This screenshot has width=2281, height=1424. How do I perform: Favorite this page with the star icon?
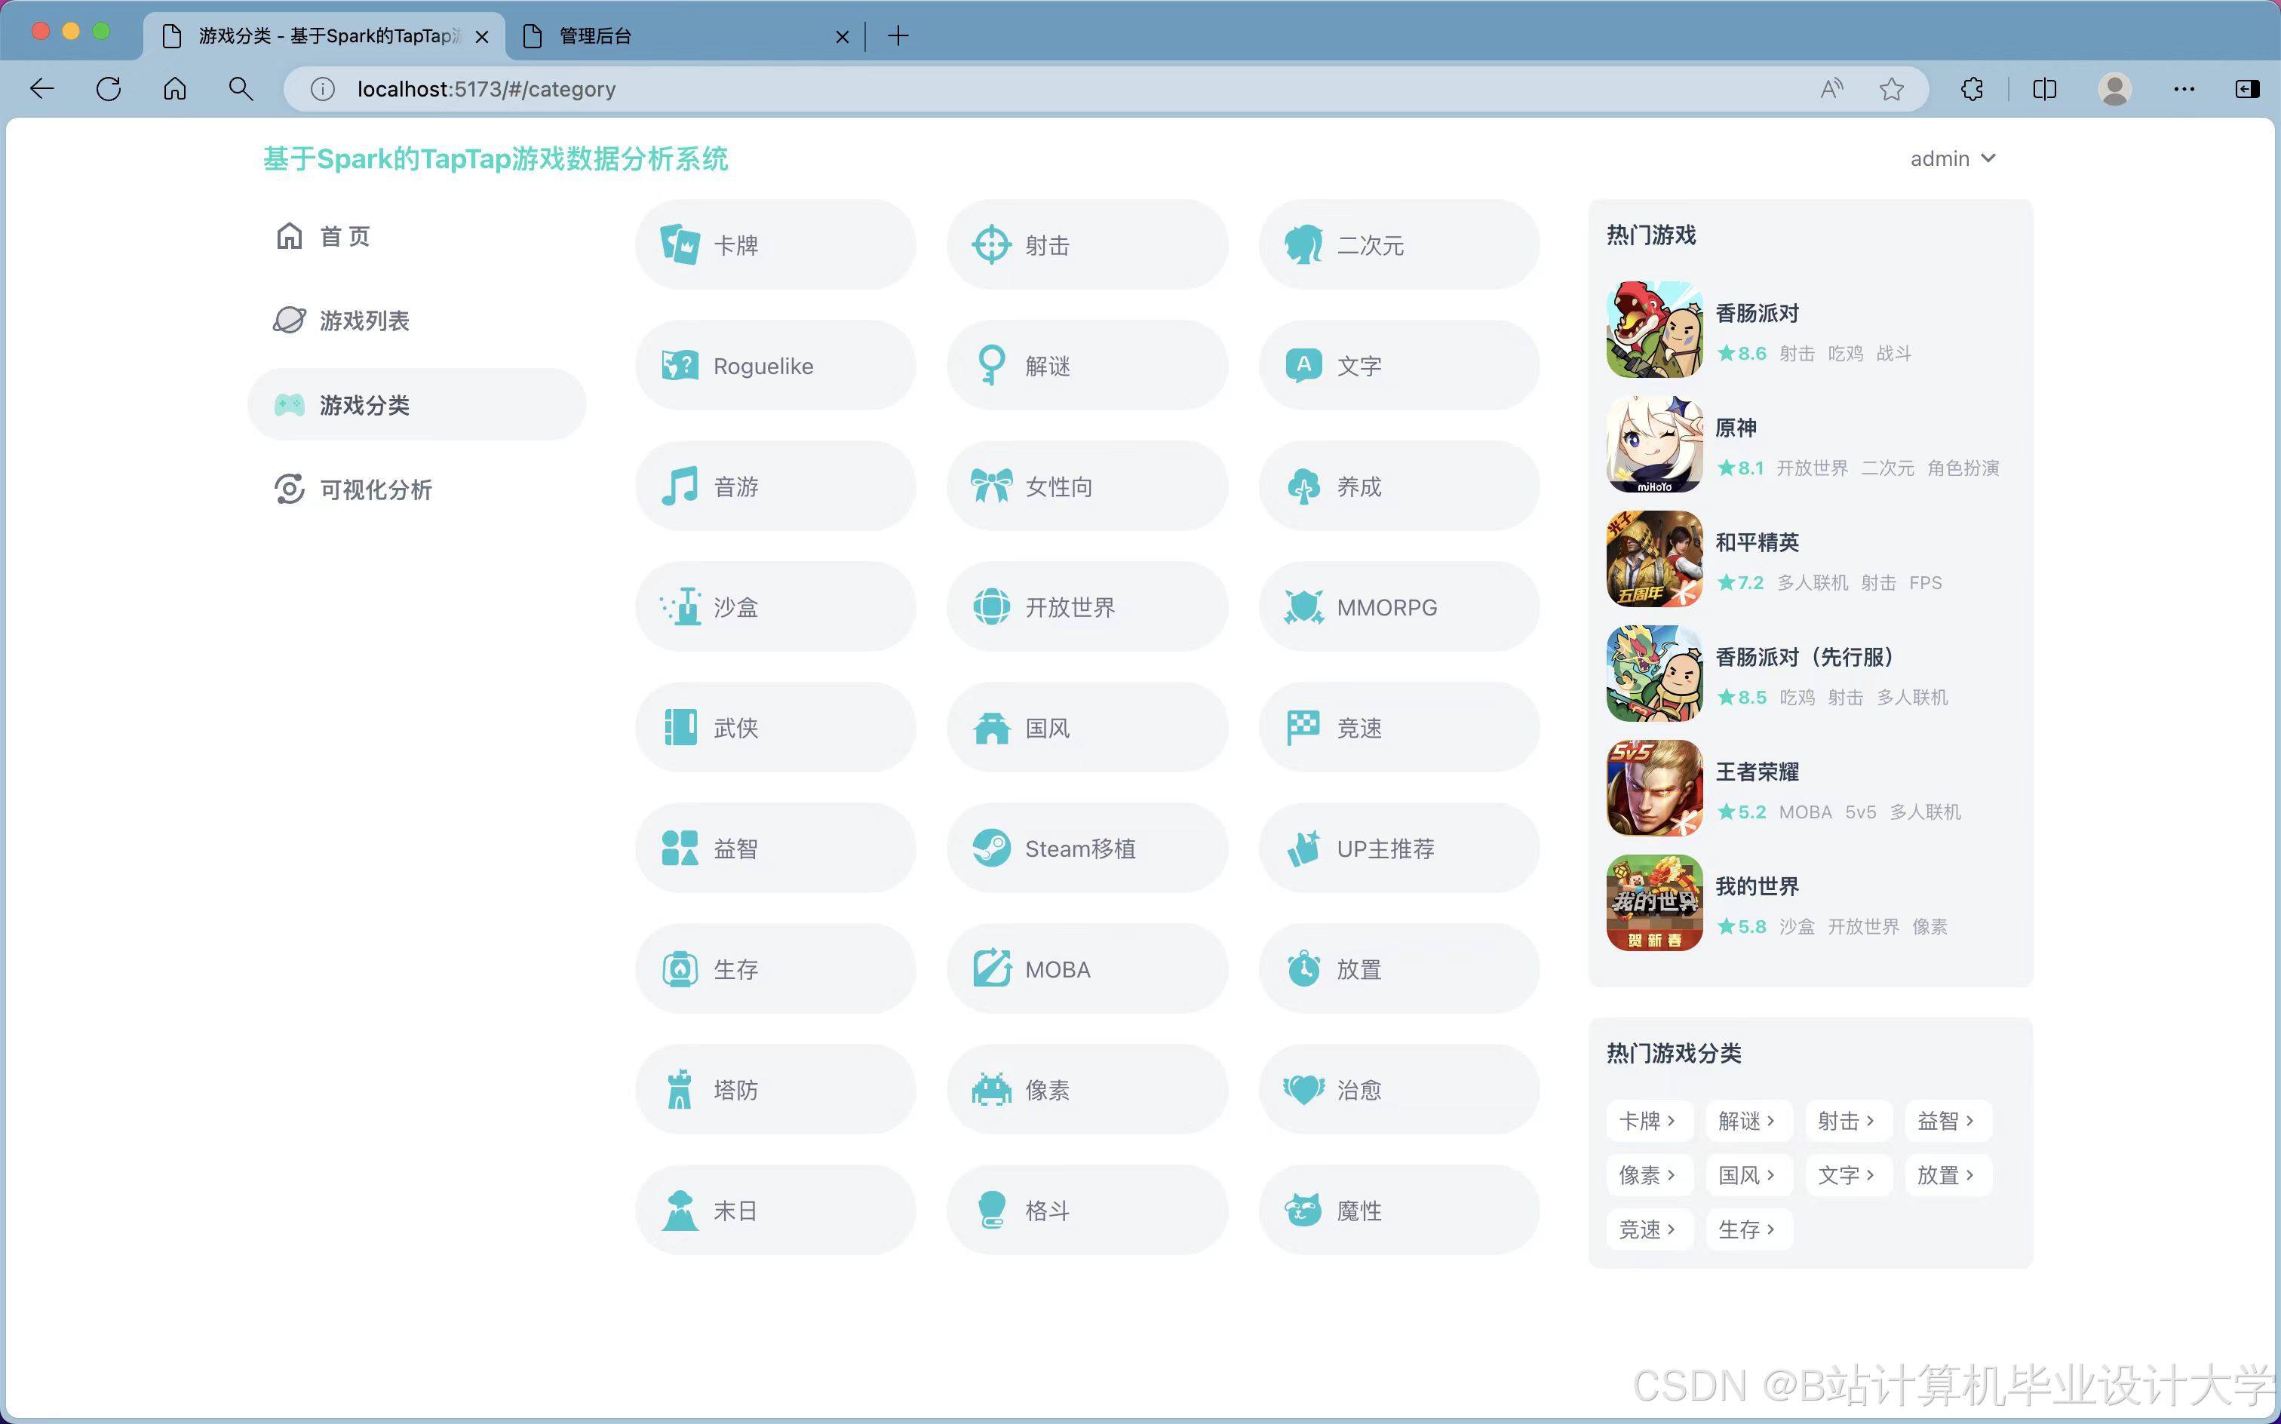click(x=1891, y=90)
